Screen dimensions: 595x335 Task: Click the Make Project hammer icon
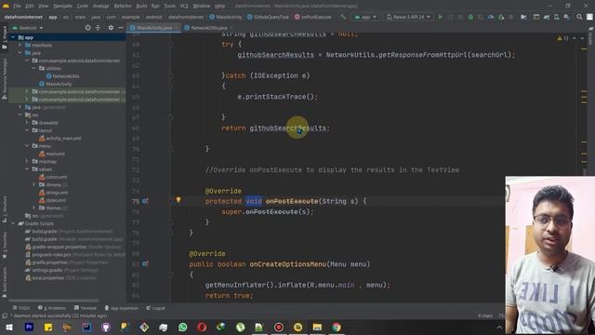(343, 17)
